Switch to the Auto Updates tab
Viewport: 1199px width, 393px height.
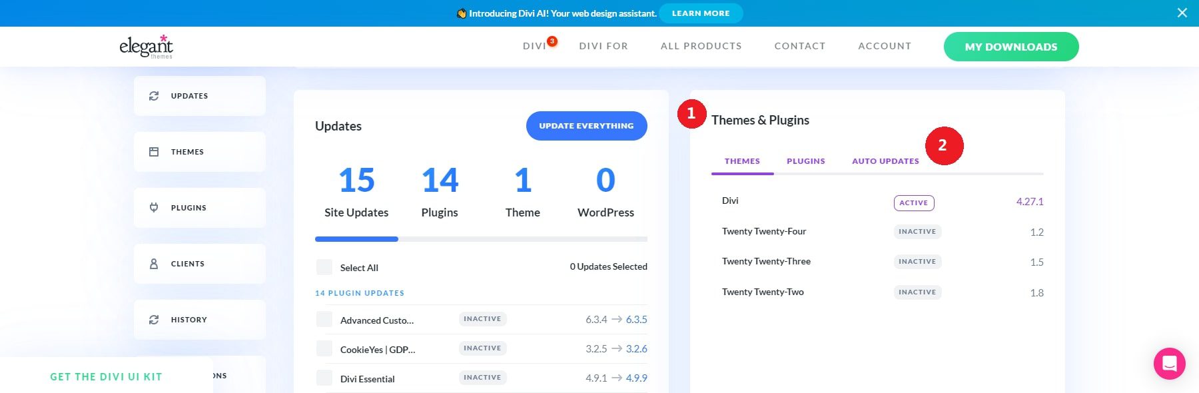tap(885, 161)
